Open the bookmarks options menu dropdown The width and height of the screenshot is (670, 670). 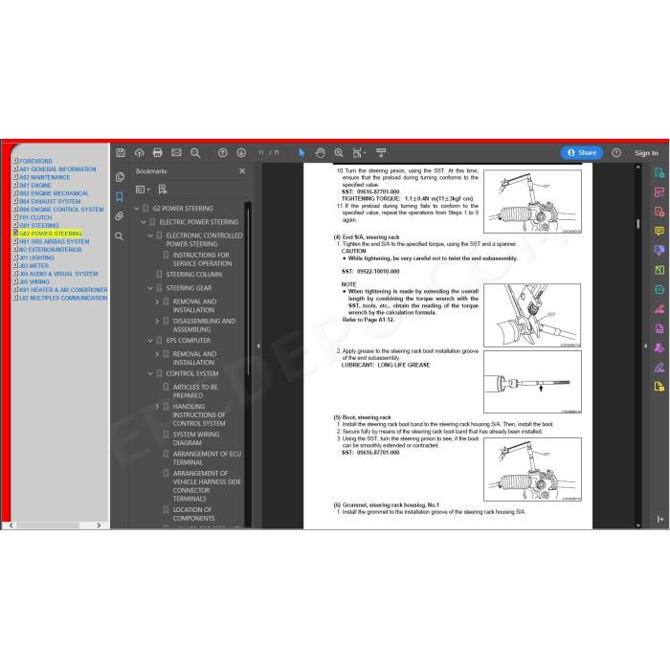click(x=143, y=190)
